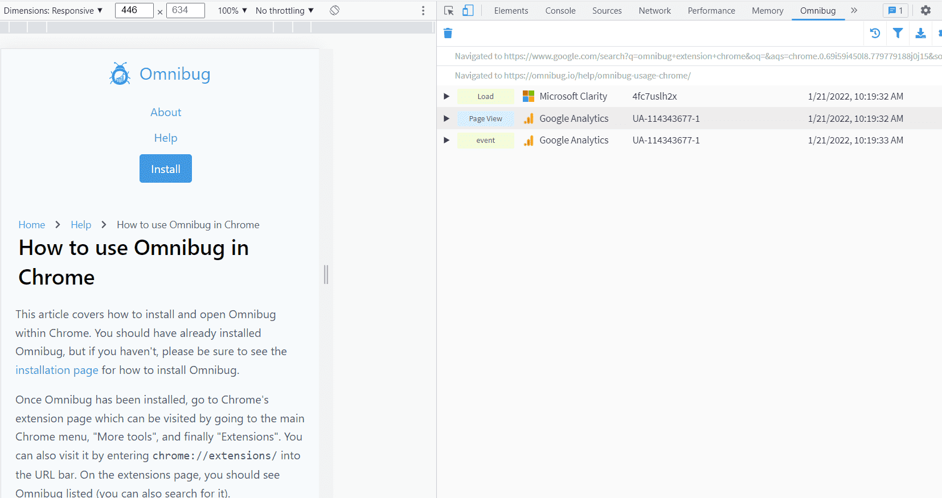Image resolution: width=942 pixels, height=498 pixels.
Task: Expand the Google Analytics event request
Action: (447, 140)
